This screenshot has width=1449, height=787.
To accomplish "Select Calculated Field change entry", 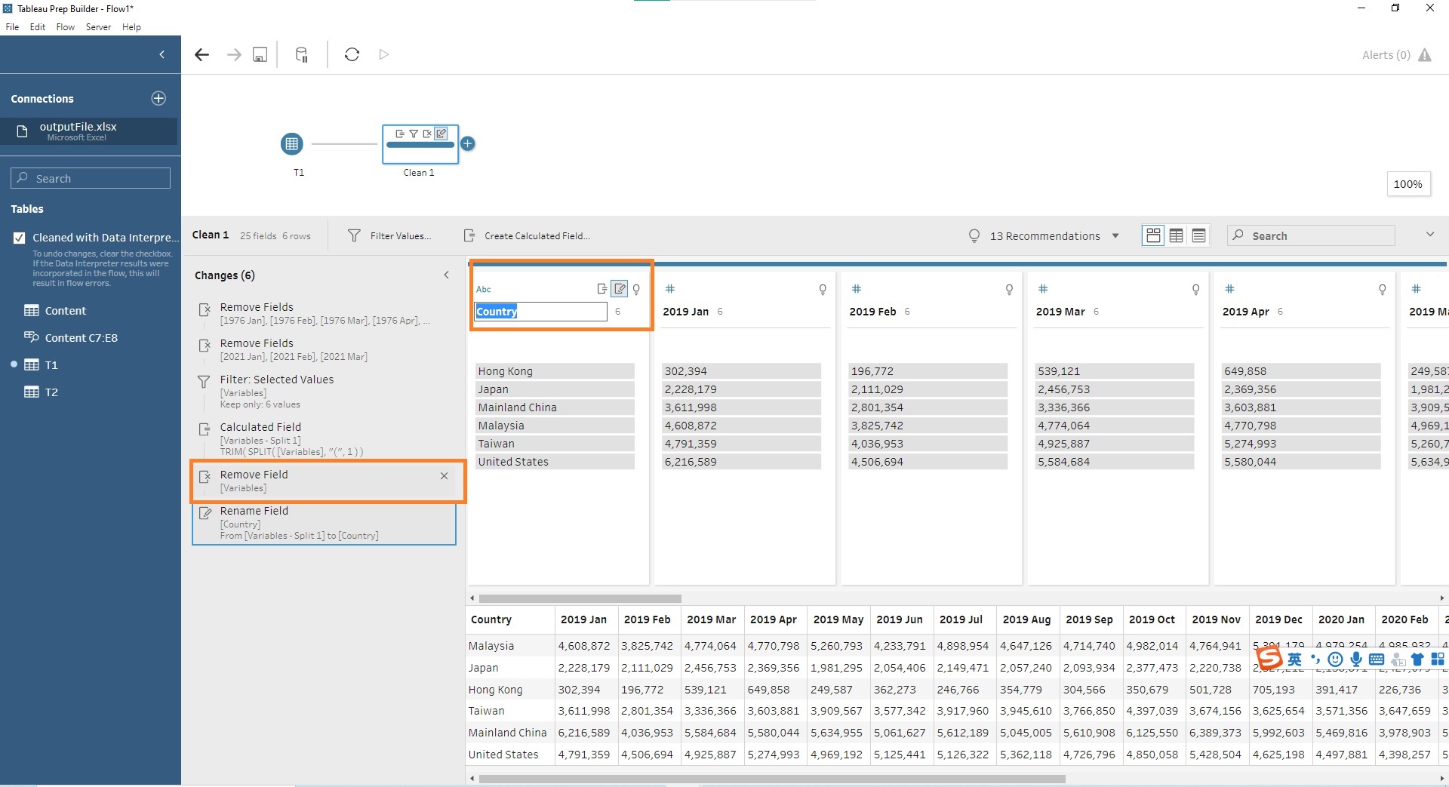I will coord(325,438).
